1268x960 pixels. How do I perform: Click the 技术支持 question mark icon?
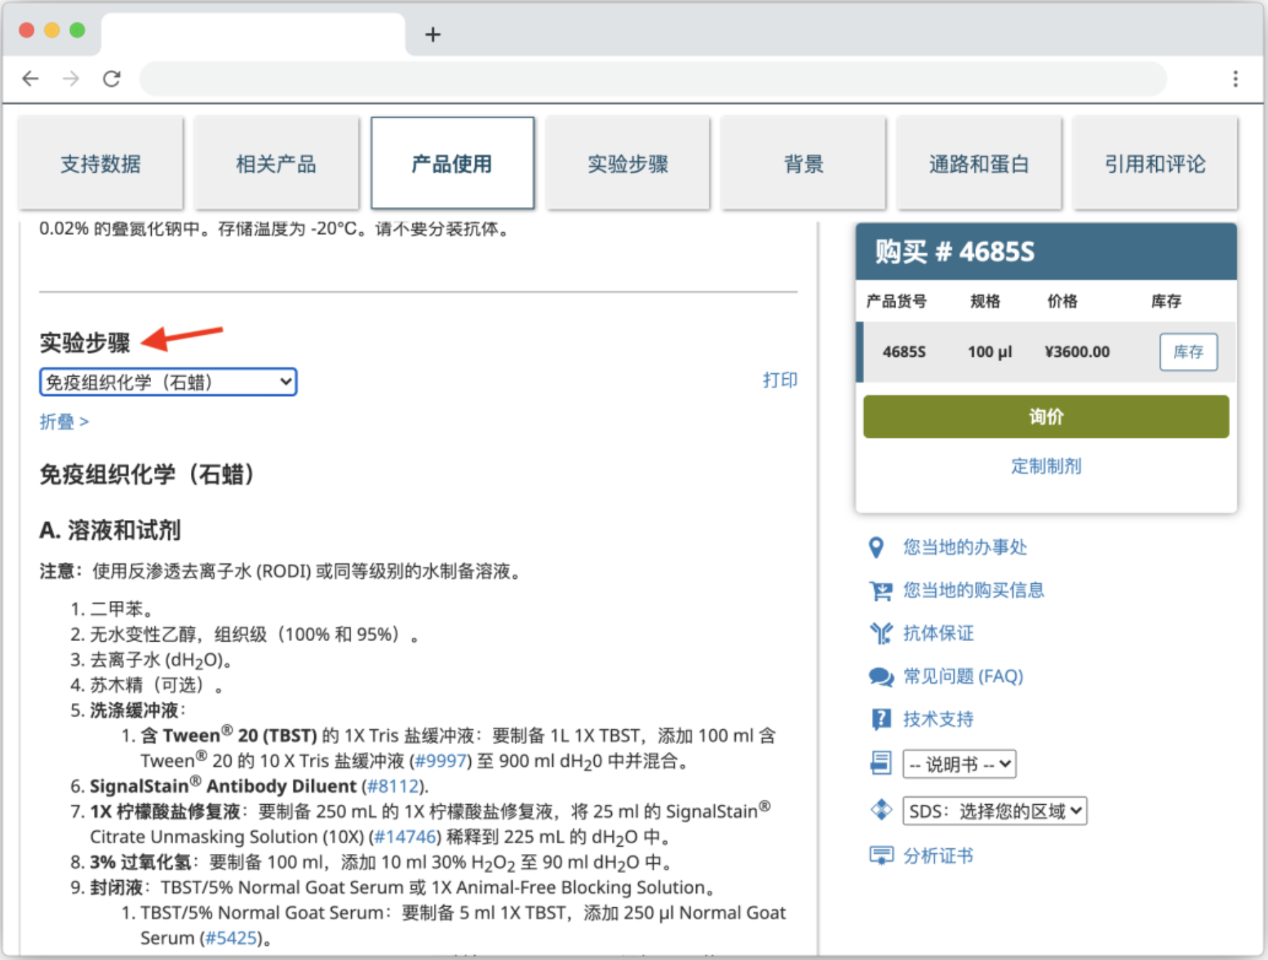(x=880, y=719)
